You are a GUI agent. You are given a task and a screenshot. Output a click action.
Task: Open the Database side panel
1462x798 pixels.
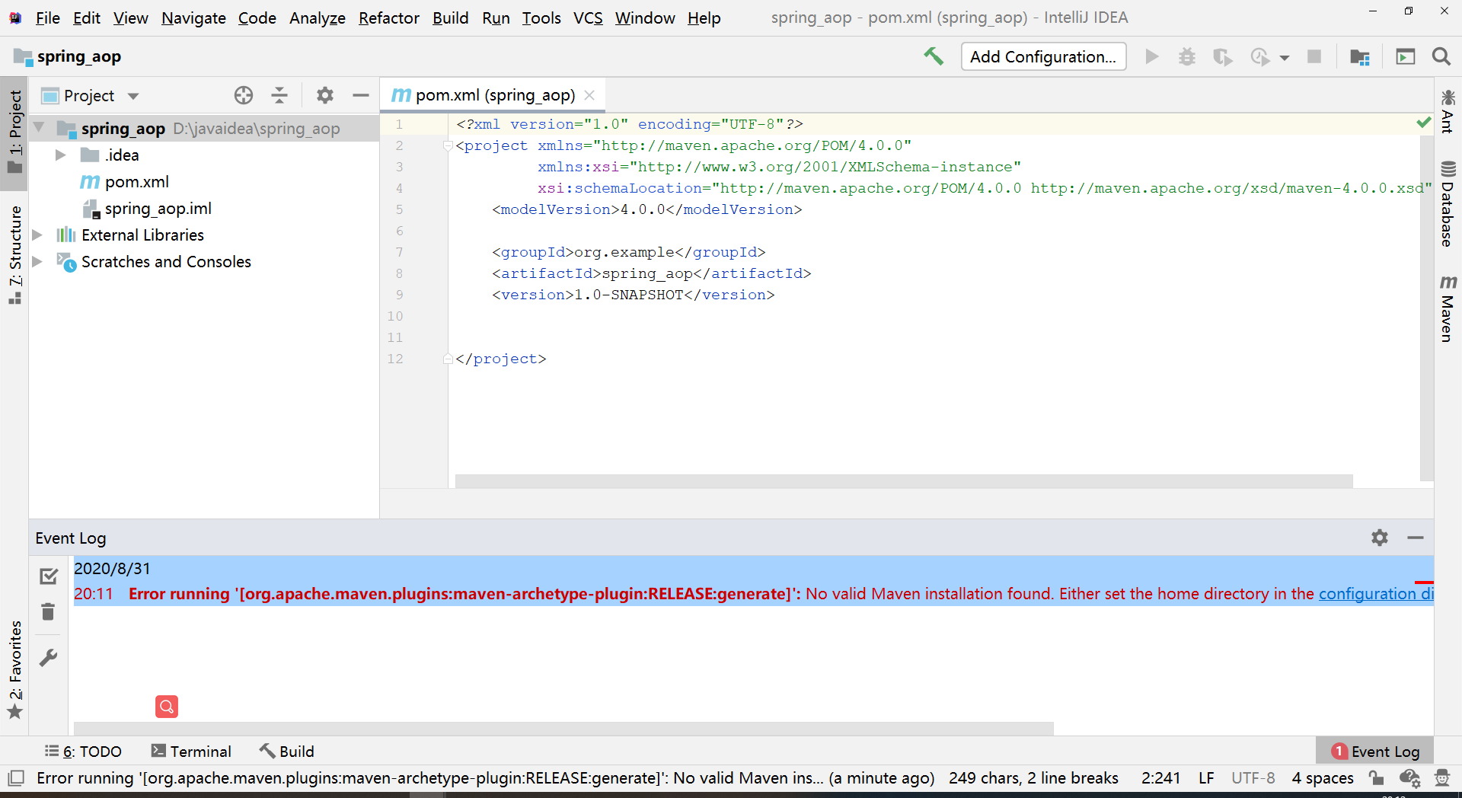pos(1448,203)
